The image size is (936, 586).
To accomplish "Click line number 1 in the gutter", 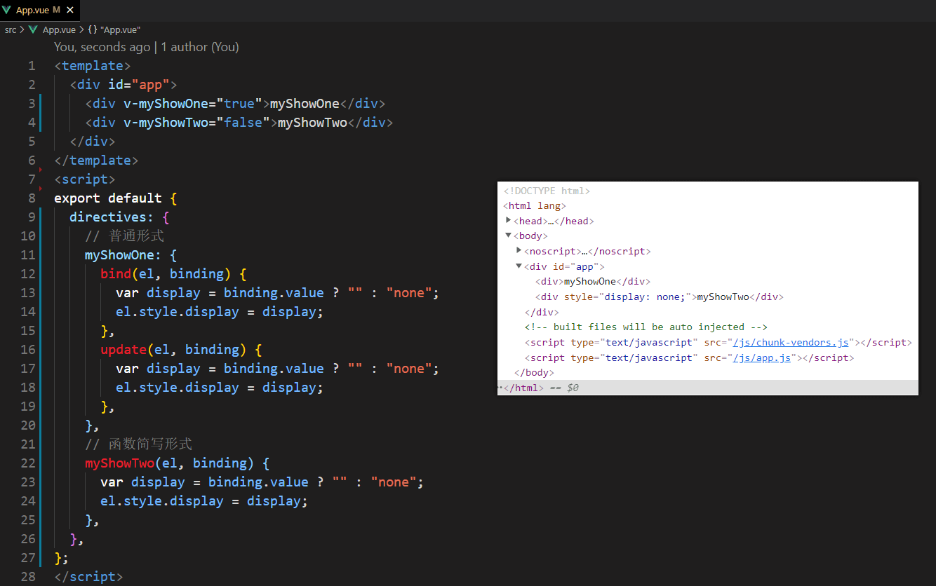I will pyautogui.click(x=32, y=66).
